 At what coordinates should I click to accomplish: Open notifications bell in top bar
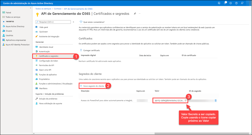pos(225,3)
